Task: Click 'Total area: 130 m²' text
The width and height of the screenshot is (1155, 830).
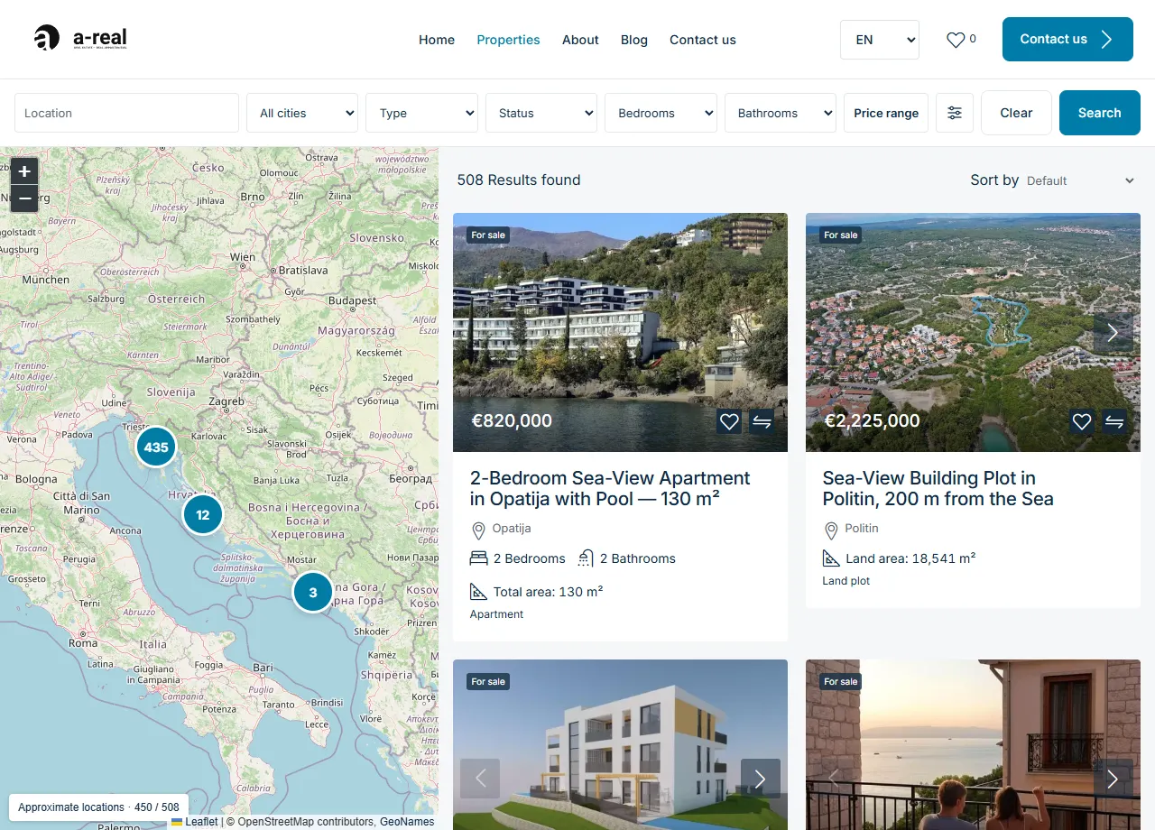Action: pyautogui.click(x=548, y=593)
